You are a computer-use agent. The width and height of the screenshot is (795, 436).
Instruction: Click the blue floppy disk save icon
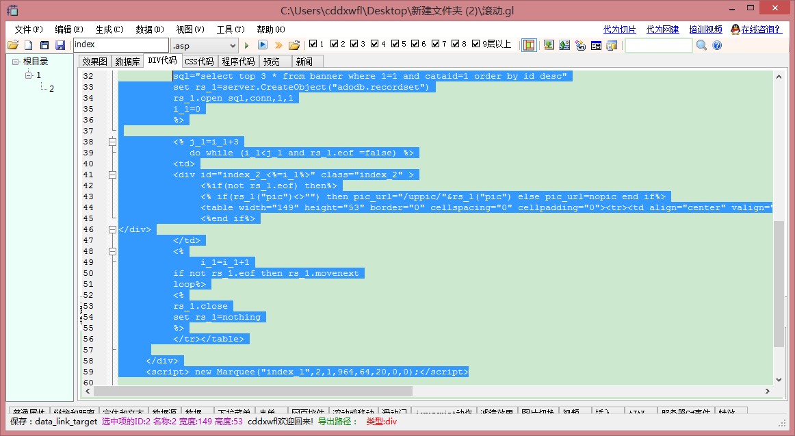(x=60, y=45)
